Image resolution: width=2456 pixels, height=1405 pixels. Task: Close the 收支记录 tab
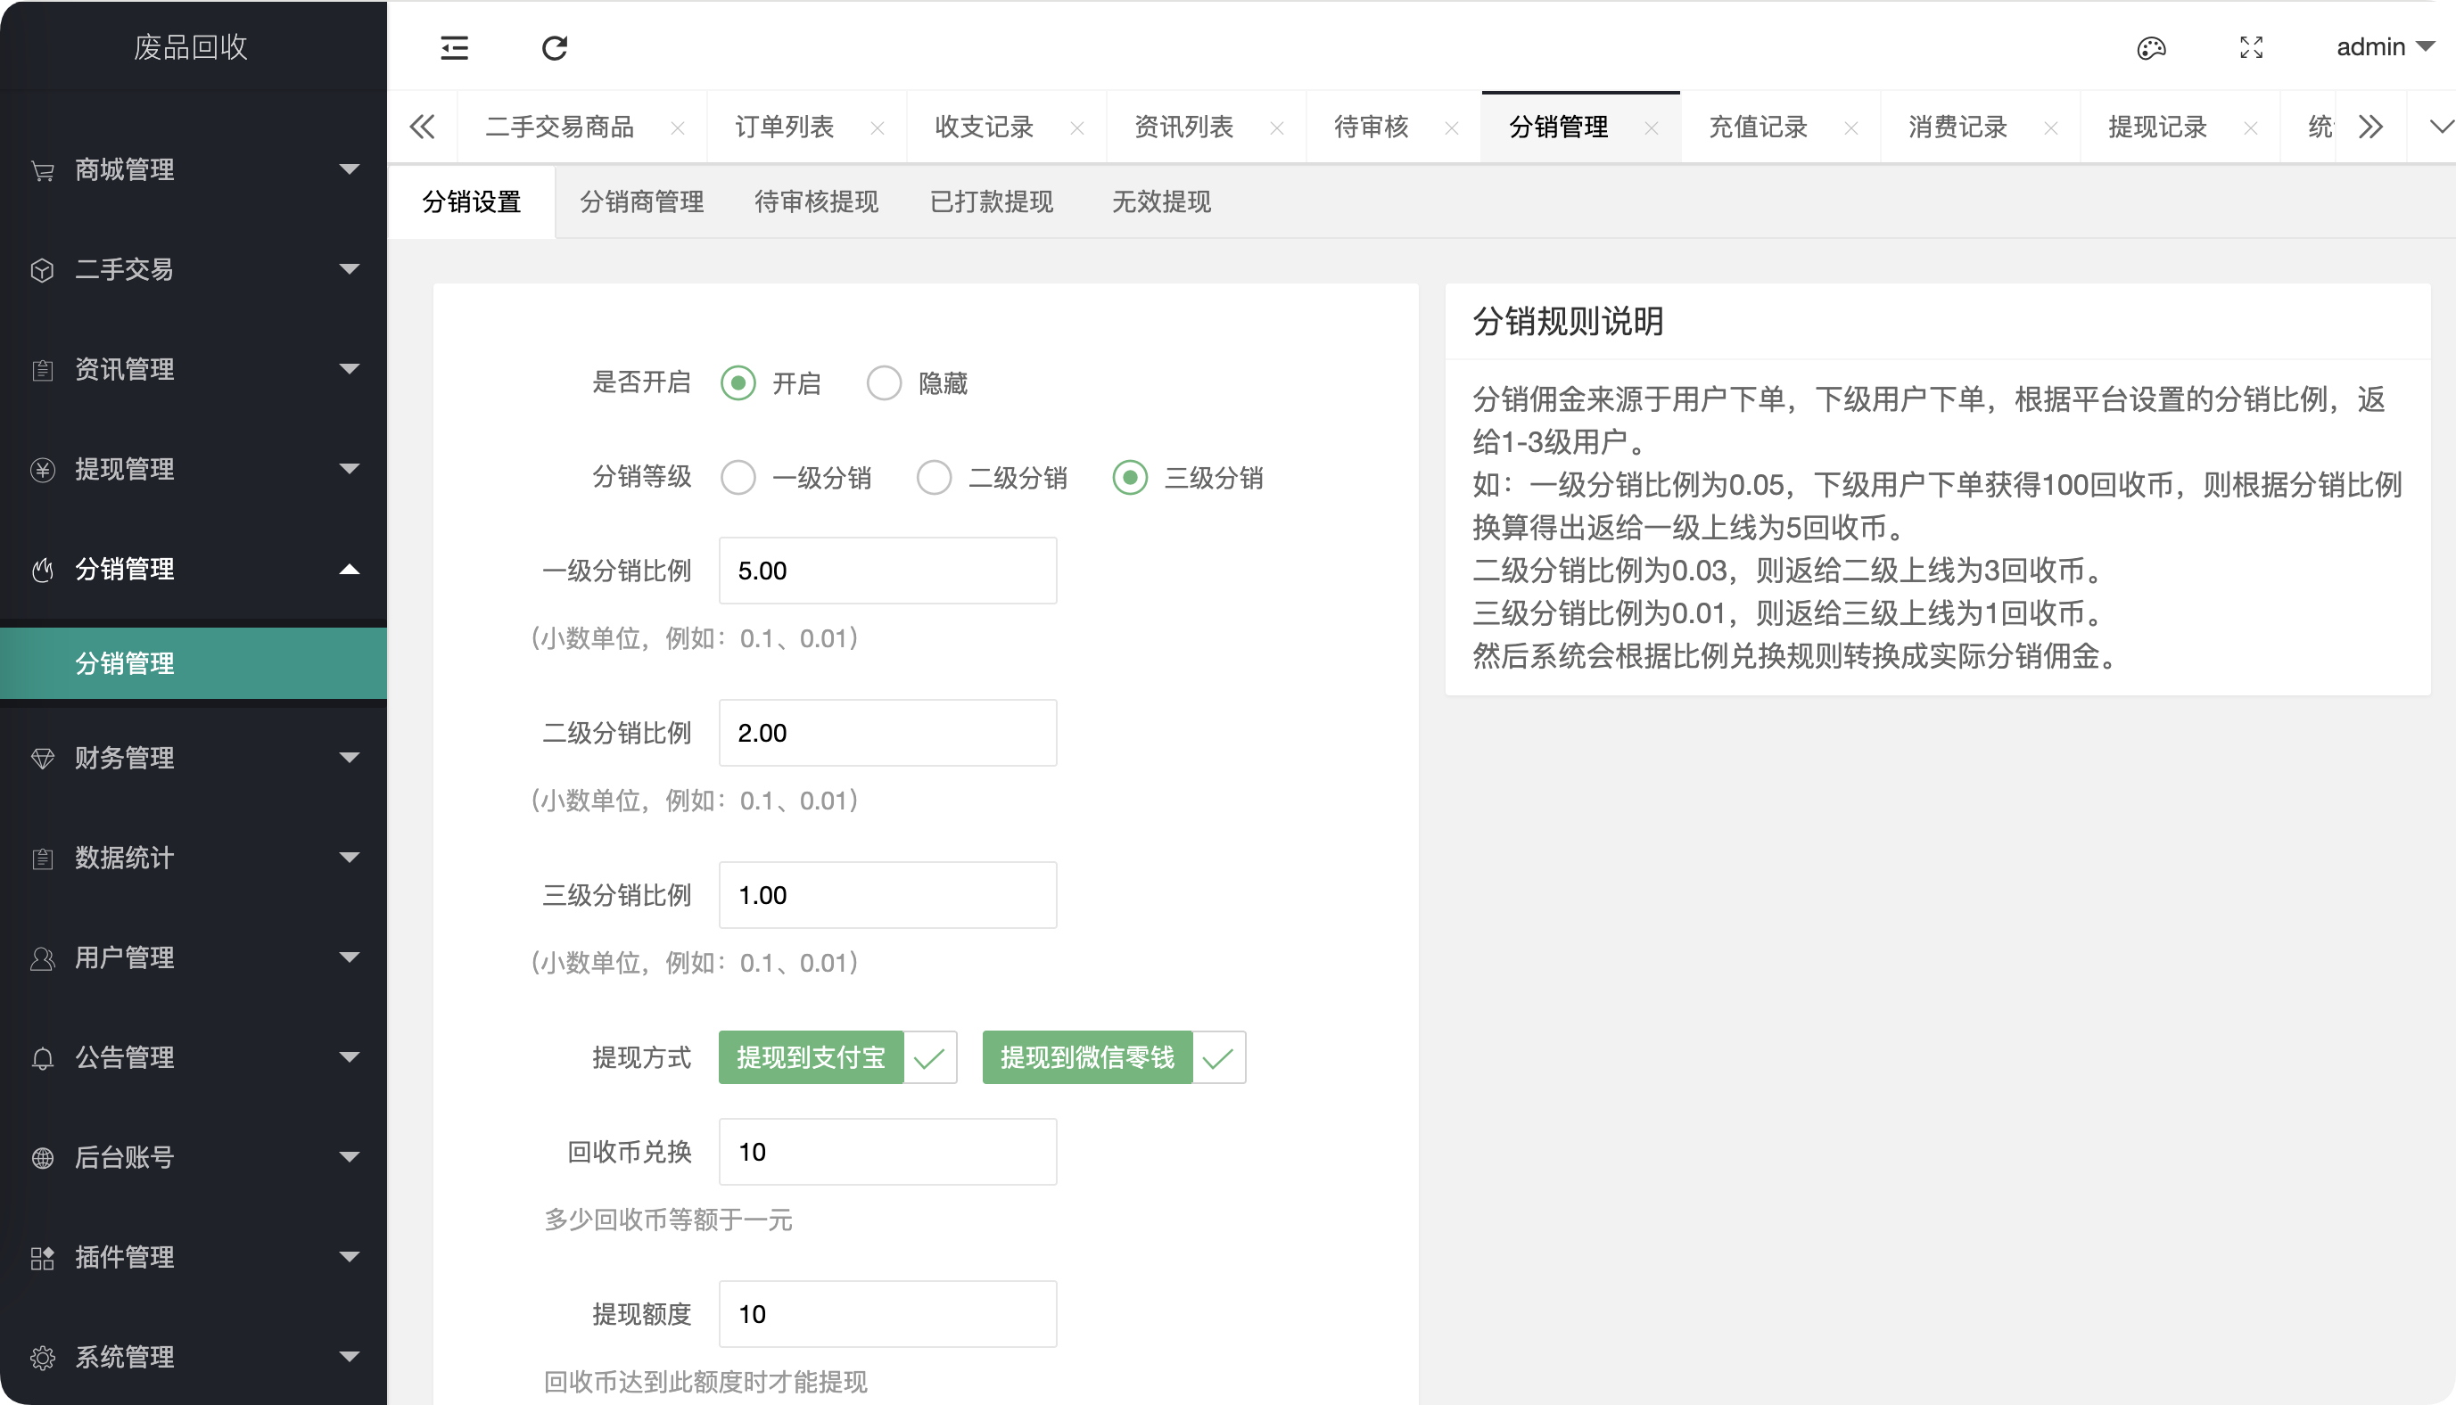pyautogui.click(x=1077, y=127)
